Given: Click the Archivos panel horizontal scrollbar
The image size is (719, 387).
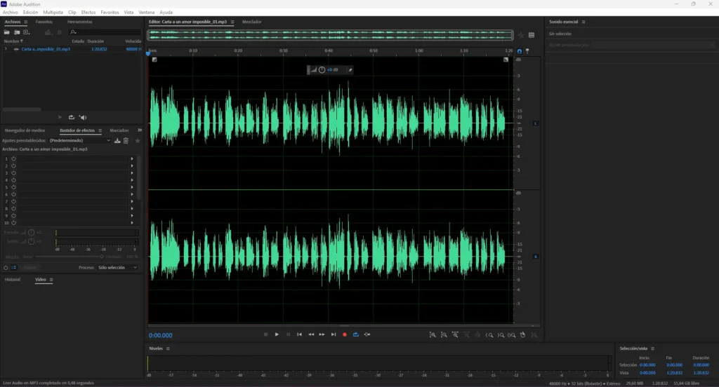Looking at the screenshot, I should point(22,109).
